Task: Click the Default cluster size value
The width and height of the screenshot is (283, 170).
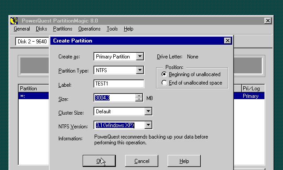Action: click(103, 112)
